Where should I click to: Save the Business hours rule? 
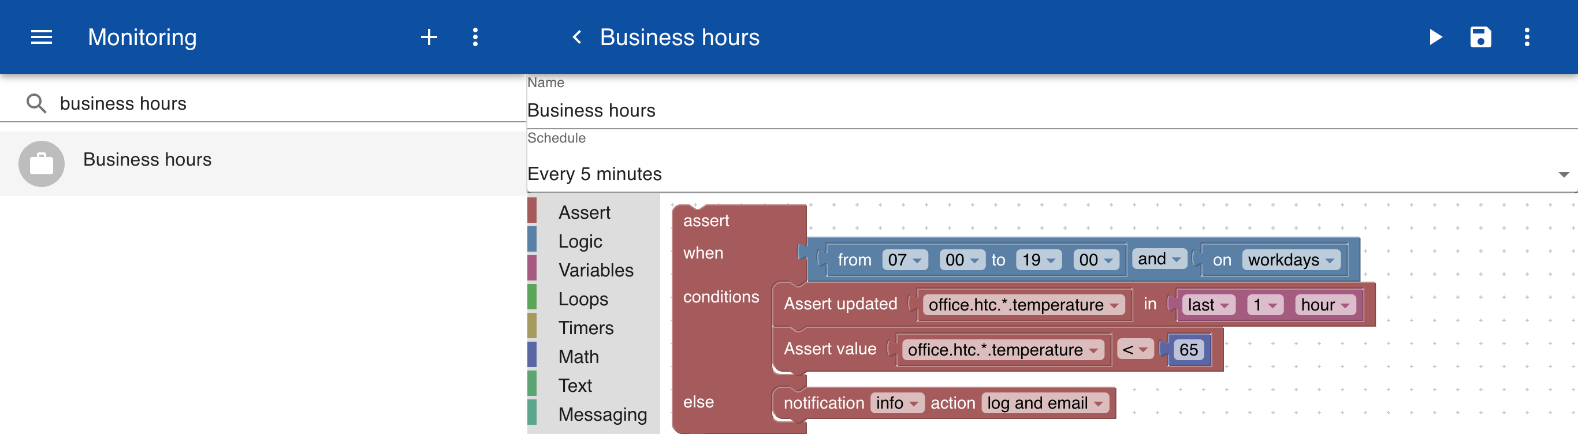pos(1480,38)
